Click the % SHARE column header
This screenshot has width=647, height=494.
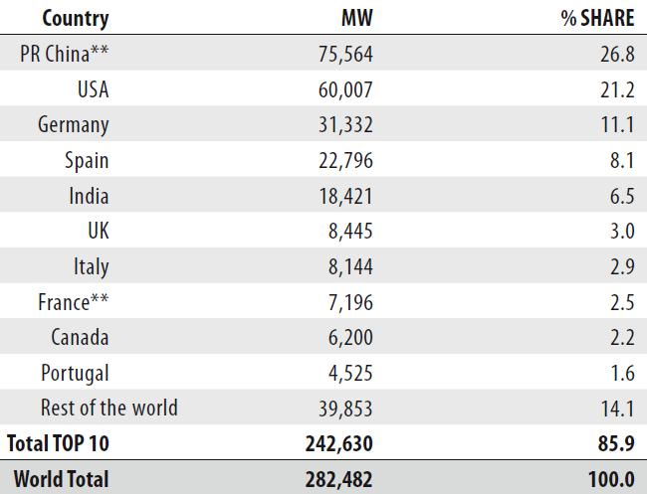tap(597, 18)
